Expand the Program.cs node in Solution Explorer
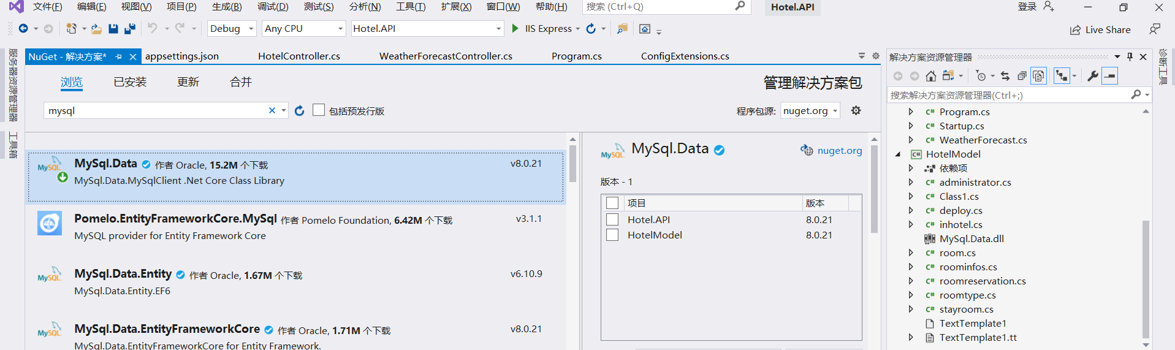 coord(911,112)
